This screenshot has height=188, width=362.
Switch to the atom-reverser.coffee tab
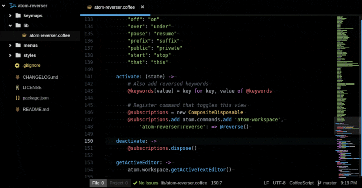pos(114,8)
